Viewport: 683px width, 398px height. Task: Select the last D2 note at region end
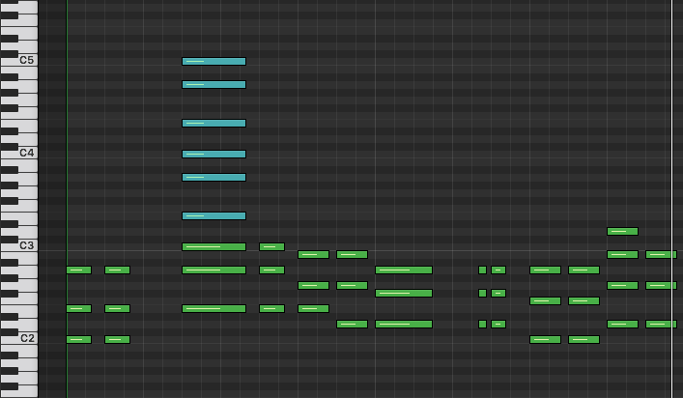click(x=661, y=324)
